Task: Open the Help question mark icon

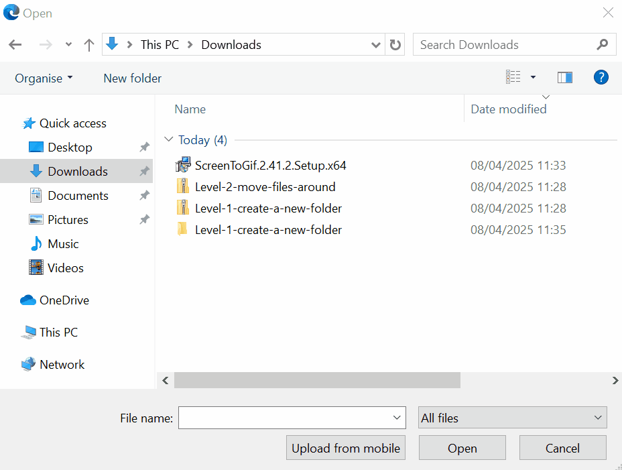Action: 601,78
